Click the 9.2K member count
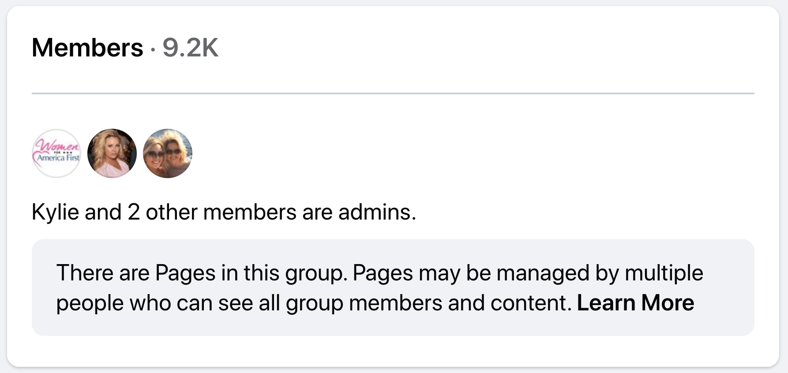The image size is (788, 373). tap(191, 48)
